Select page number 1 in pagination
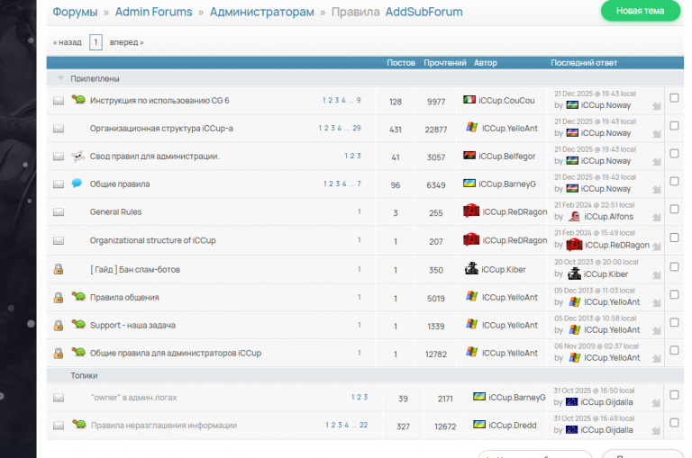 (x=96, y=42)
